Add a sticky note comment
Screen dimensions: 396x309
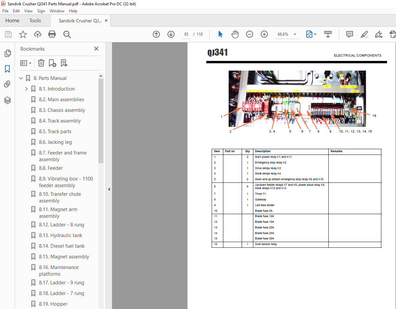click(x=350, y=34)
